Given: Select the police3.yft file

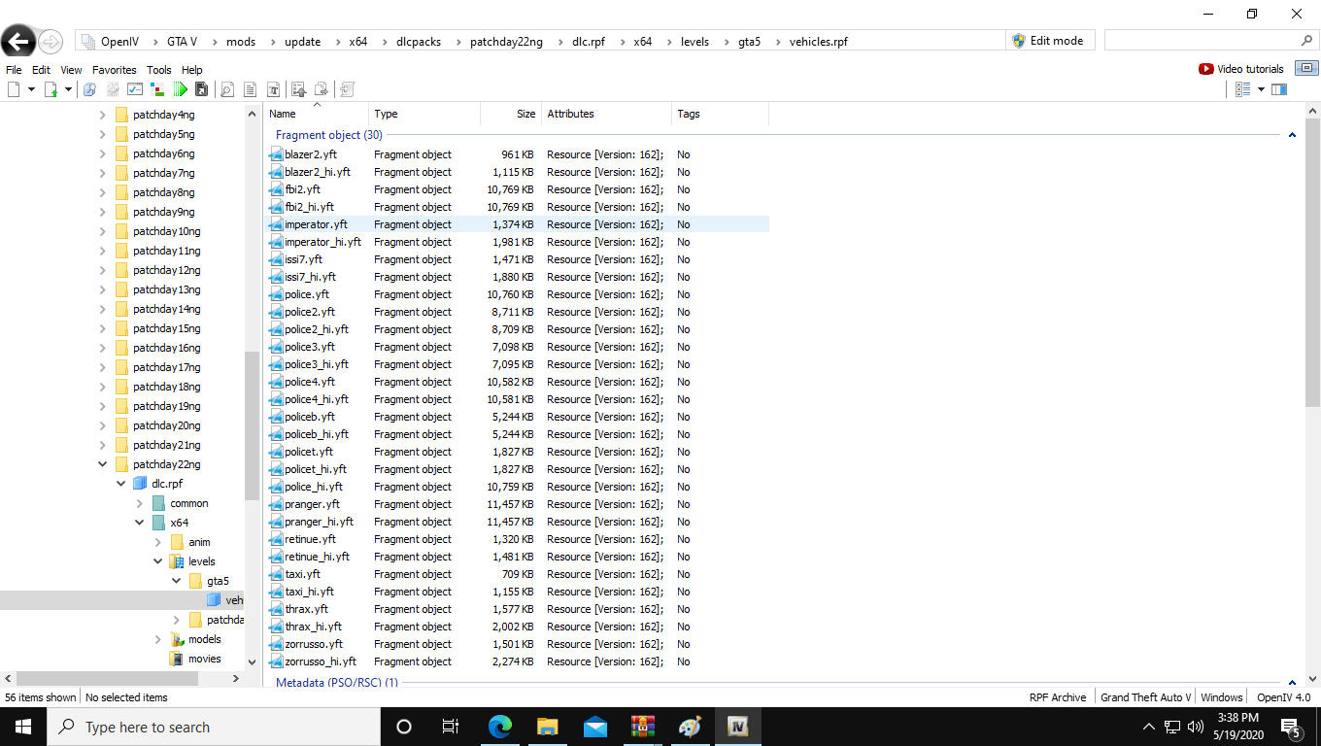Looking at the screenshot, I should tap(309, 347).
